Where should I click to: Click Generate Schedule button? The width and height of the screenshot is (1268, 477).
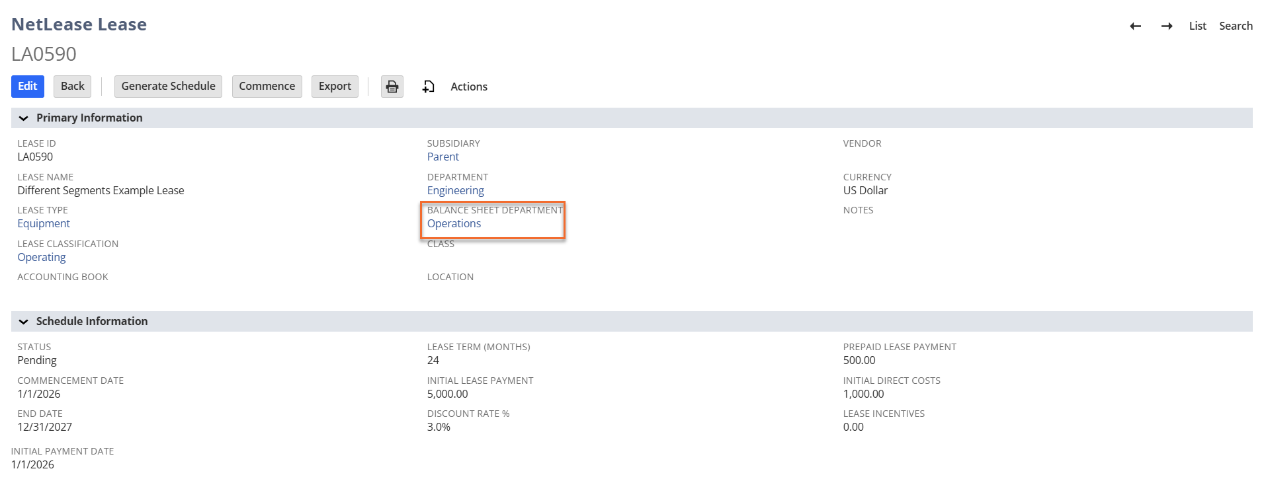click(168, 87)
